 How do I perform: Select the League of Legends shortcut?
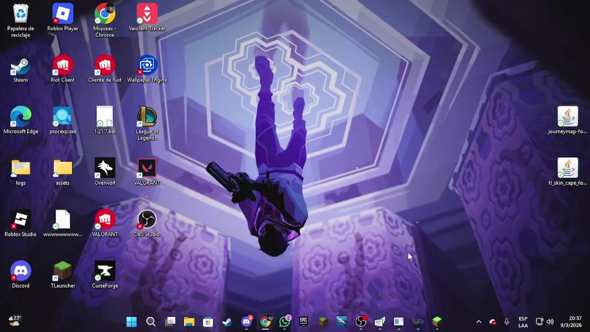(147, 123)
